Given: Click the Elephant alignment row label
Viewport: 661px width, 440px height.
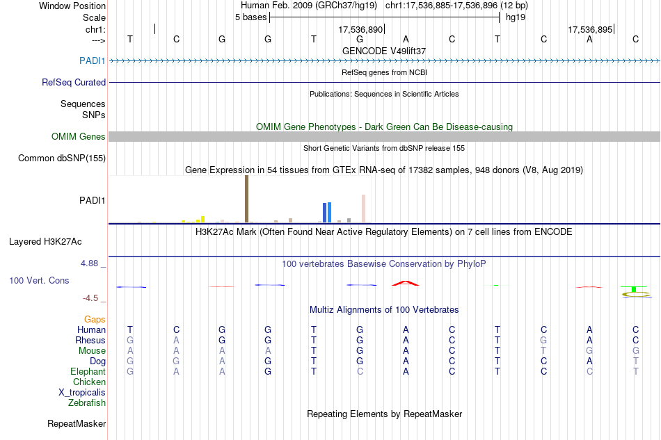Looking at the screenshot, I should [x=88, y=371].
